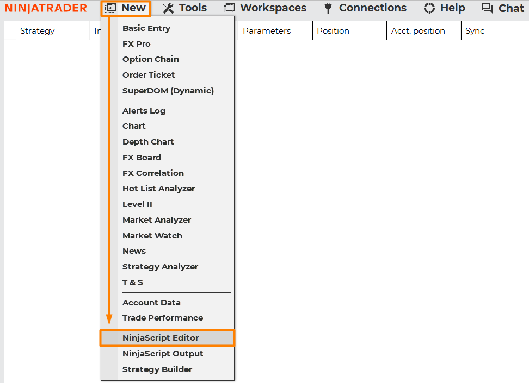Screen dimensions: 529x383
Task: Click the New menu window icon
Action: 111,8
